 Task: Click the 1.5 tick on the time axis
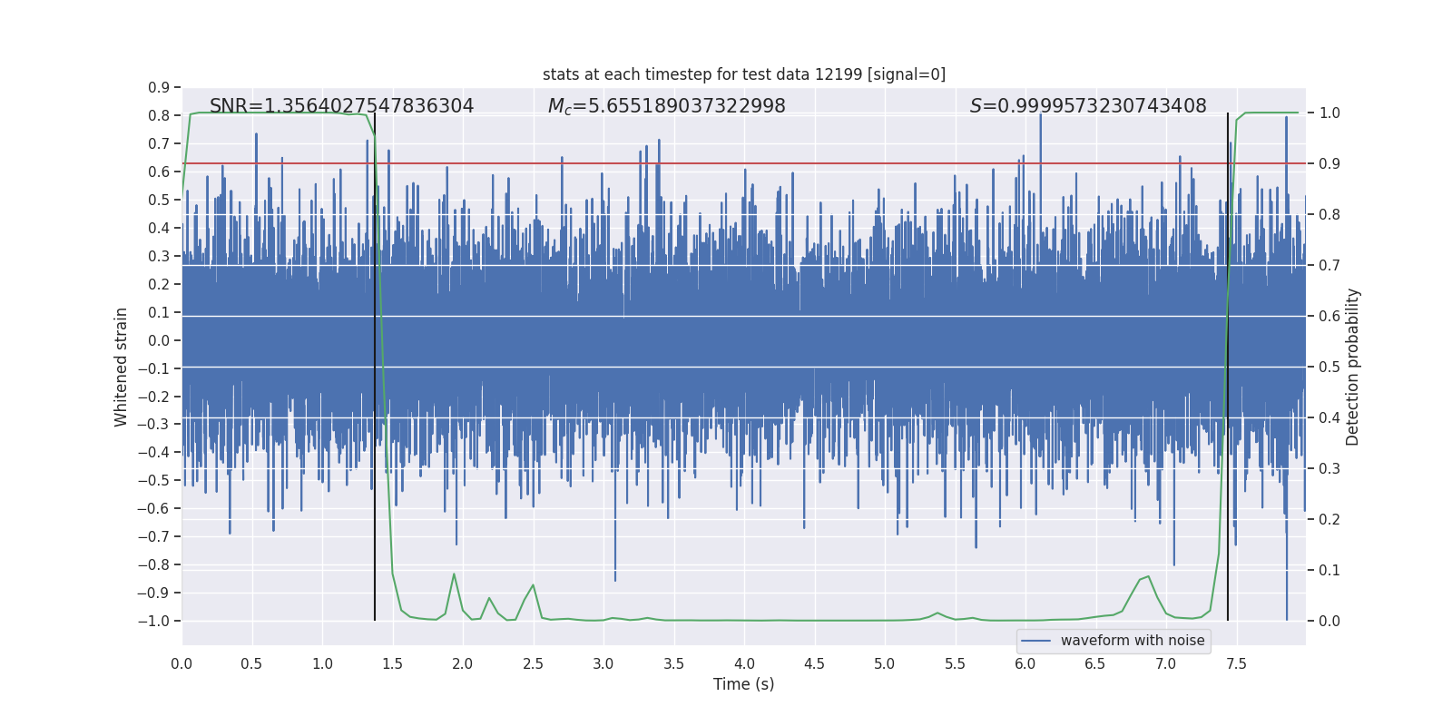(393, 663)
